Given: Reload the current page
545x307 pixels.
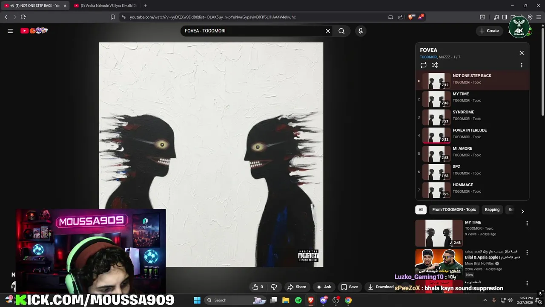Looking at the screenshot, I should [x=23, y=17].
